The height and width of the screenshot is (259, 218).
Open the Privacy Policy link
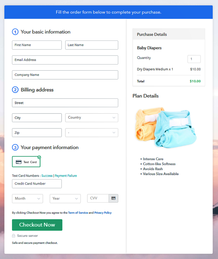coord(103,213)
